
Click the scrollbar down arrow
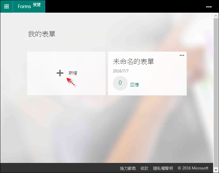pyautogui.click(x=216, y=170)
